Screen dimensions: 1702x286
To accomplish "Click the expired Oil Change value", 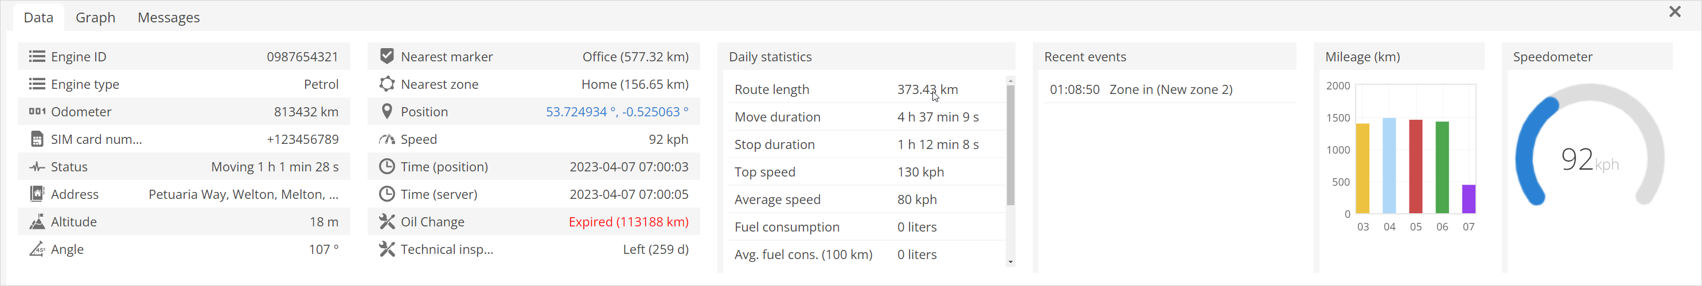I will click(629, 222).
